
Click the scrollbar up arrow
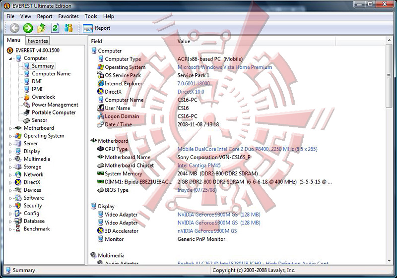(x=389, y=40)
